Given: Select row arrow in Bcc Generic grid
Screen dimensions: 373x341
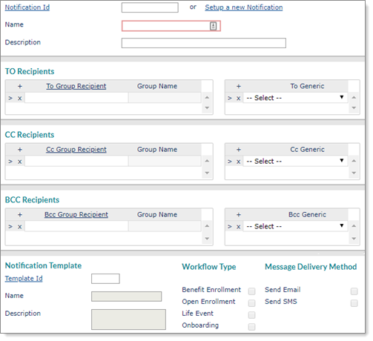Looking at the screenshot, I should pos(230,226).
